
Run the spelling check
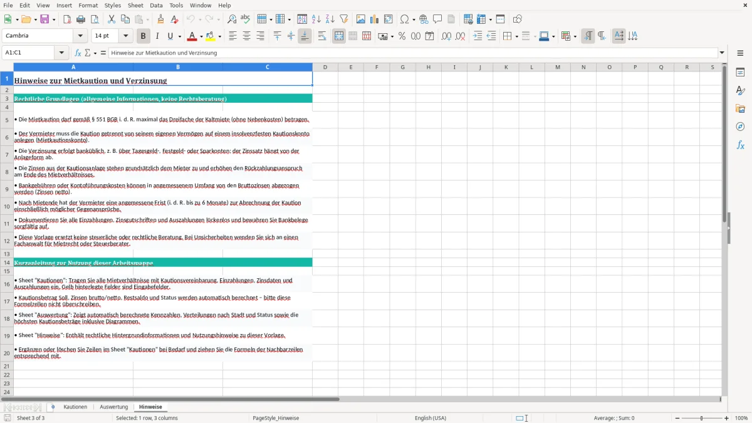(x=246, y=19)
